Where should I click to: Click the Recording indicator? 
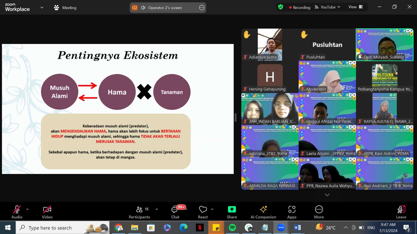pos(299,7)
